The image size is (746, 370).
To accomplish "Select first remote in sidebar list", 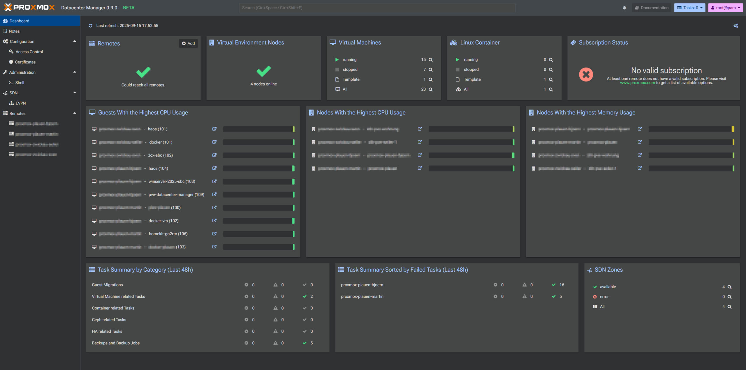I will (40, 124).
